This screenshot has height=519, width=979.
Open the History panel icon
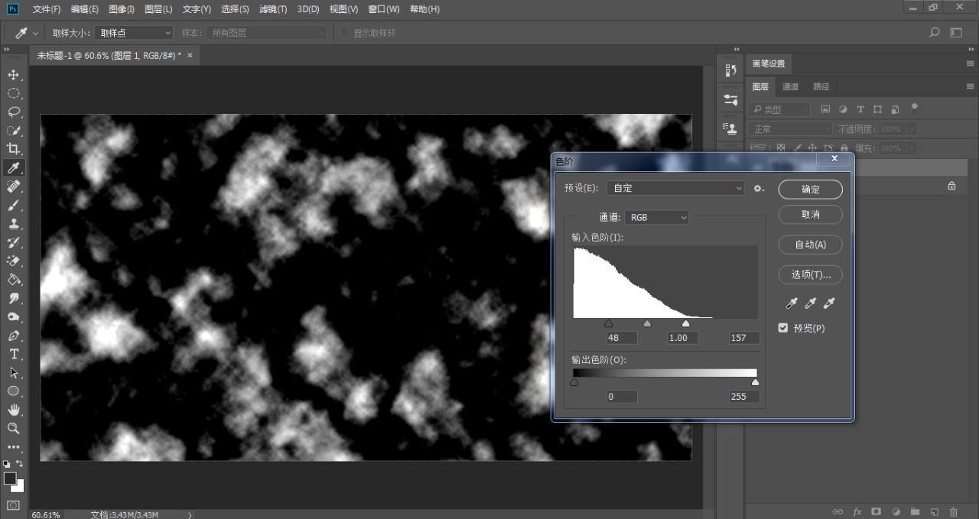[x=730, y=71]
